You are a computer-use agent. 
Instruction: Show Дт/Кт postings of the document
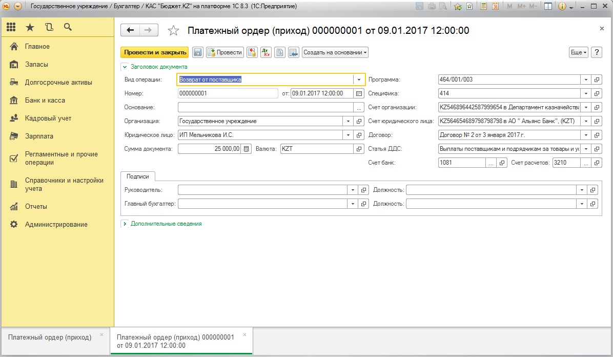pyautogui.click(x=266, y=52)
